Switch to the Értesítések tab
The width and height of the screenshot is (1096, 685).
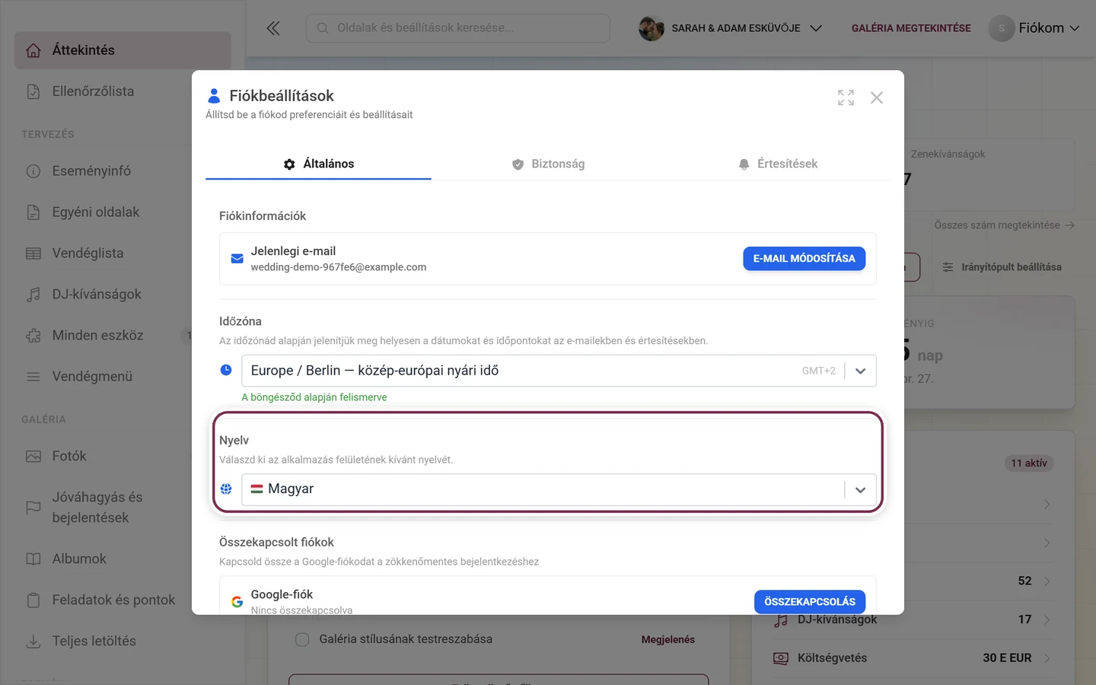(777, 164)
